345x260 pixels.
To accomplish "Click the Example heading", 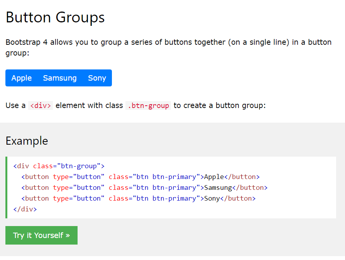I will (x=27, y=141).
